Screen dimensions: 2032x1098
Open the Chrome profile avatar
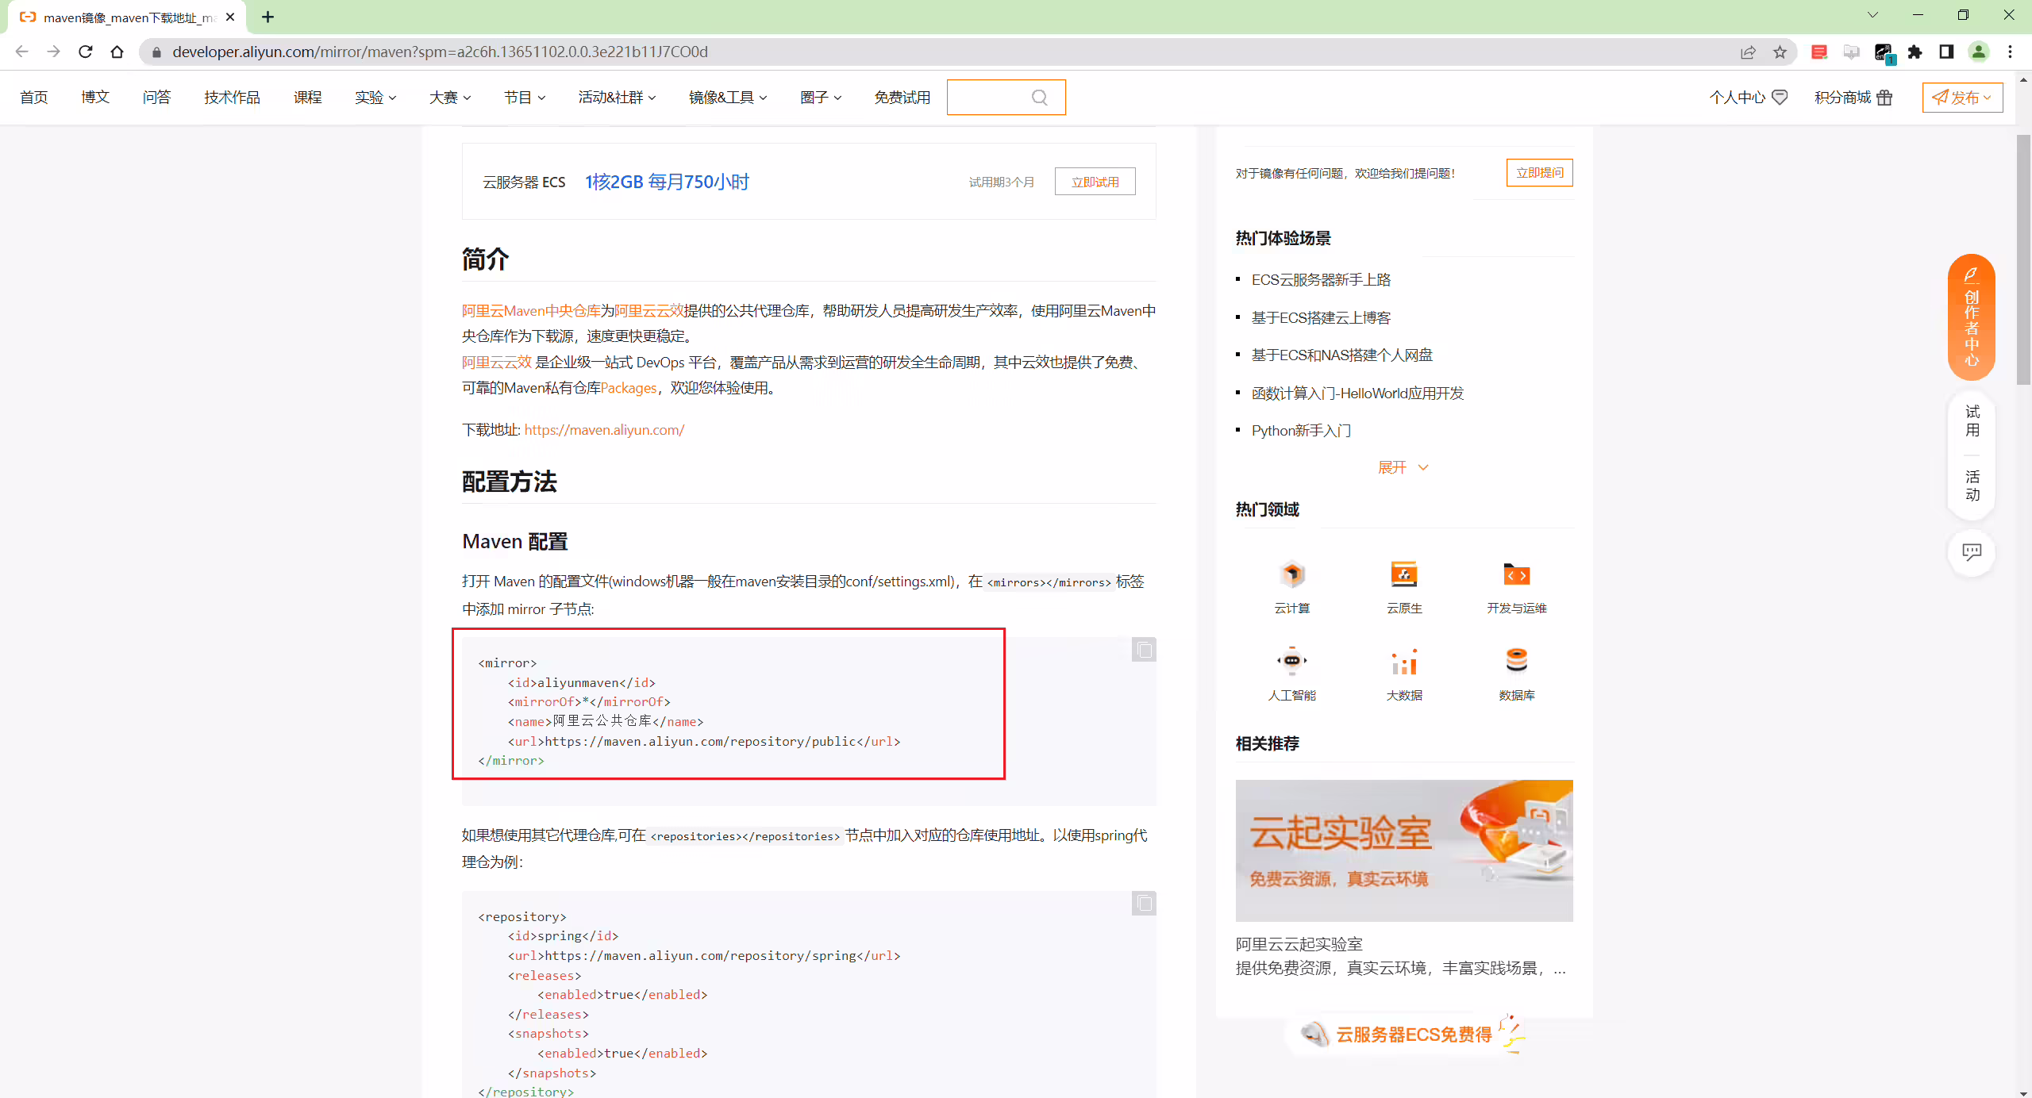(x=1979, y=52)
